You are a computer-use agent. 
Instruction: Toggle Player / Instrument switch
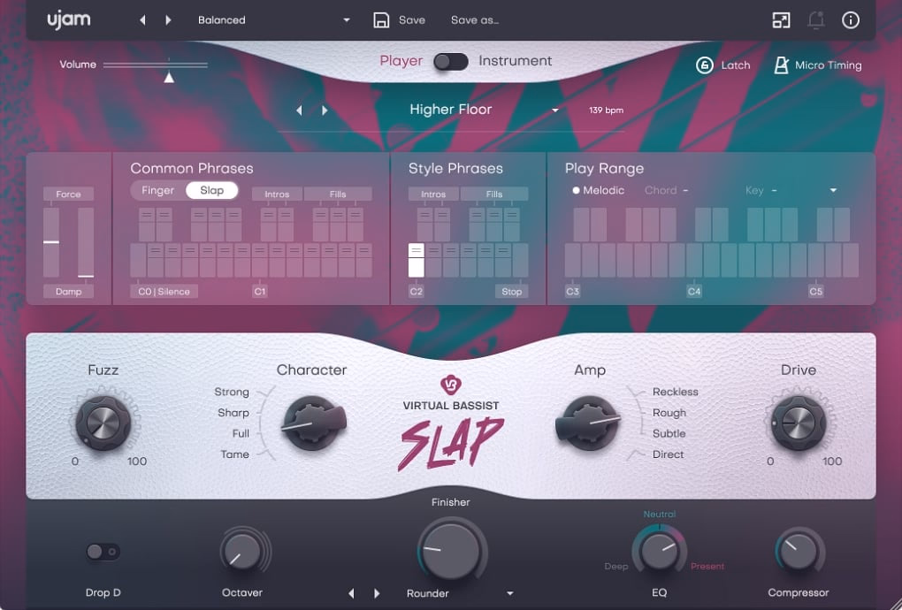click(450, 62)
